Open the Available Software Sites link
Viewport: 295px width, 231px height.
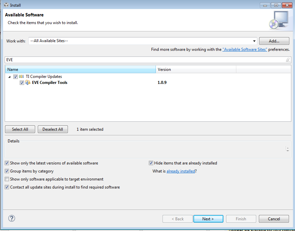244,49
